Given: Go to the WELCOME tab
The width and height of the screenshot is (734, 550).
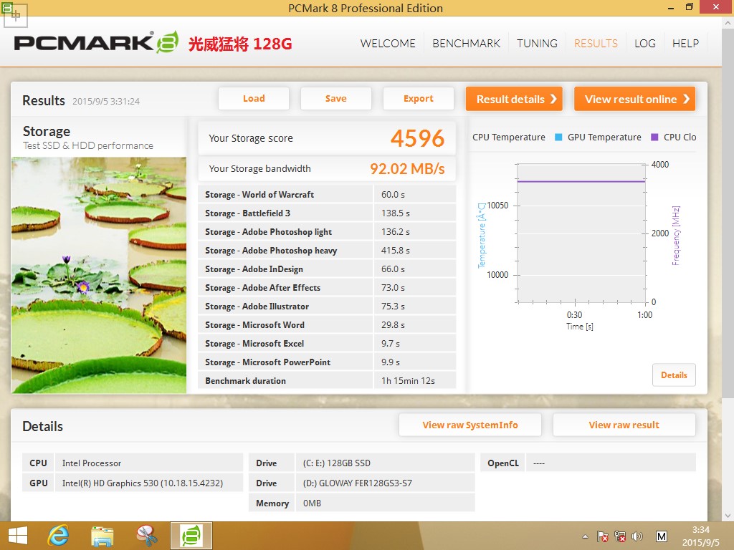Looking at the screenshot, I should [x=388, y=44].
